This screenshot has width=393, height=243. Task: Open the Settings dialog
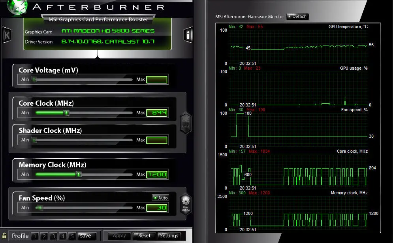click(x=169, y=236)
